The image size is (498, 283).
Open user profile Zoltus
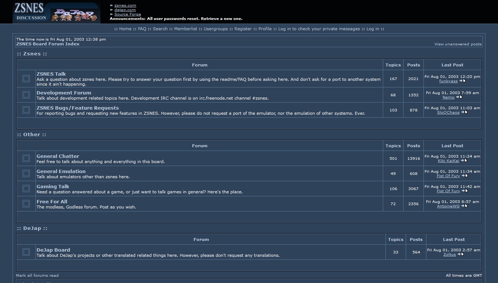pyautogui.click(x=449, y=254)
